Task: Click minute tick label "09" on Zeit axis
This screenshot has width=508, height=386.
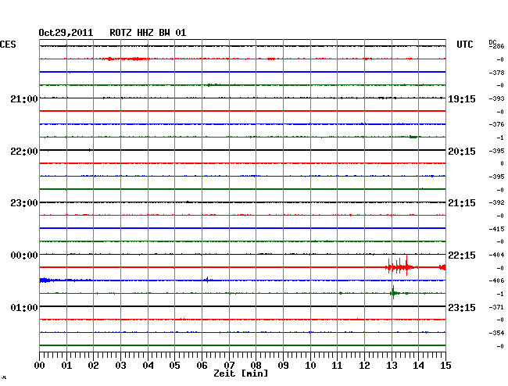Action: point(283,366)
